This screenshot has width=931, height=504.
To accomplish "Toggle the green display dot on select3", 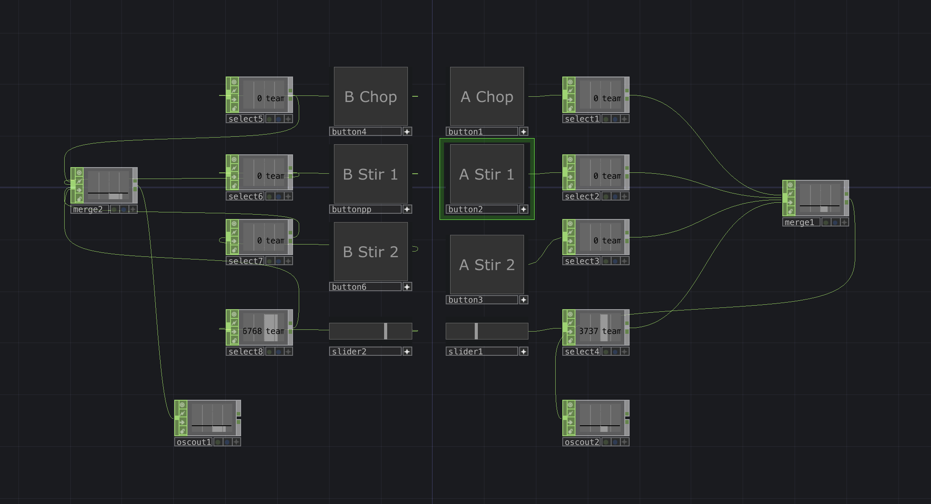I will (x=606, y=260).
